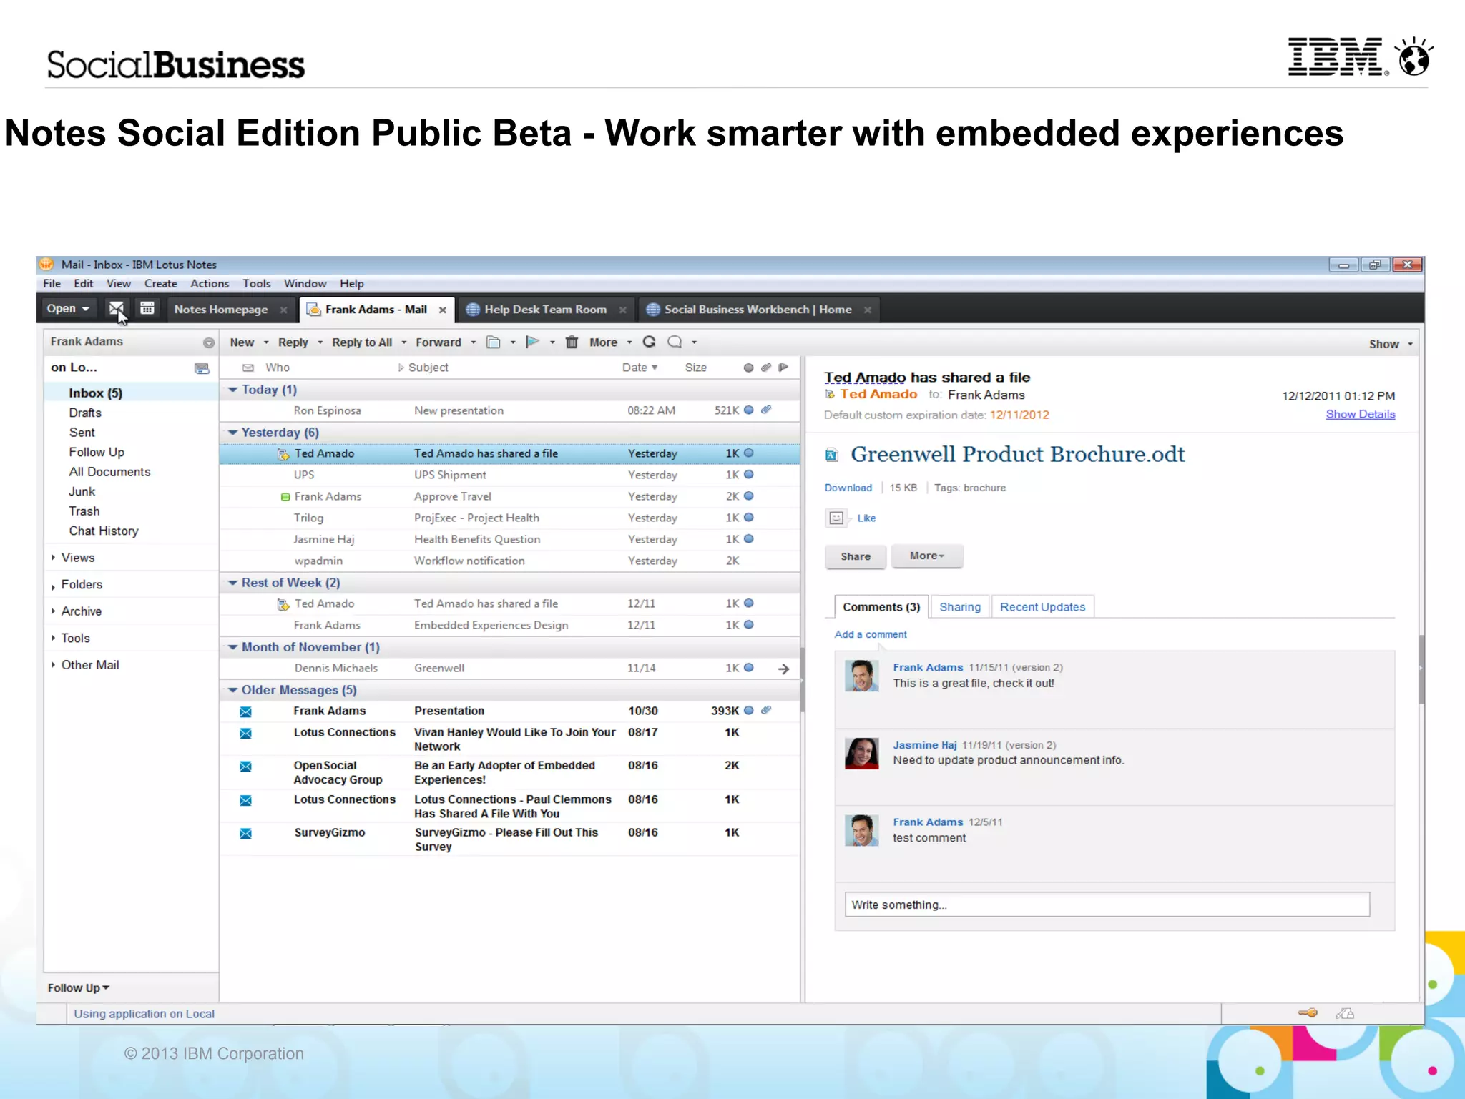
Task: Click the mail envelope icon beside Open
Action: pos(116,309)
